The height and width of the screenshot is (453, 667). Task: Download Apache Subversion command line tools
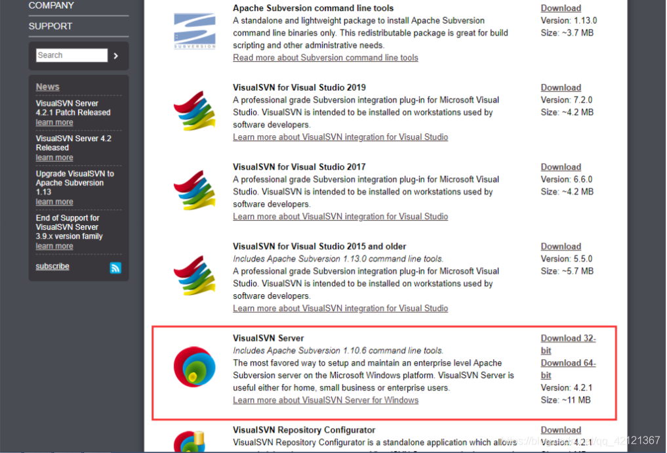pos(561,8)
